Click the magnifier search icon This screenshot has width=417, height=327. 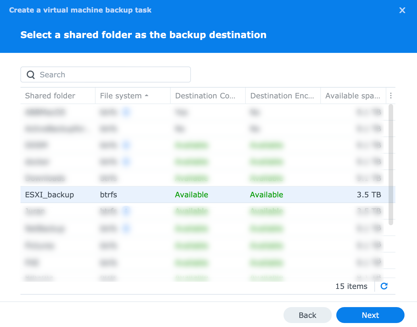coord(31,75)
